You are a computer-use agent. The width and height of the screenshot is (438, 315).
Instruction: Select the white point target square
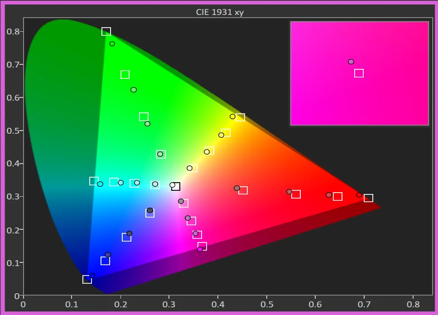[x=176, y=186]
